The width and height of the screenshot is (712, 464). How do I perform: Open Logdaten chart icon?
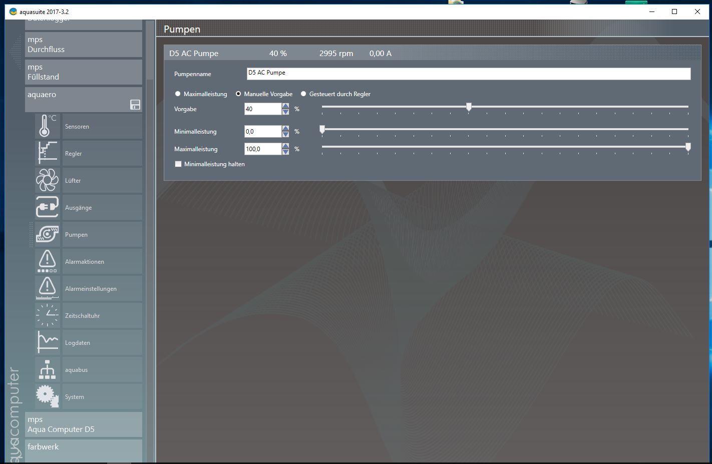[x=48, y=342]
